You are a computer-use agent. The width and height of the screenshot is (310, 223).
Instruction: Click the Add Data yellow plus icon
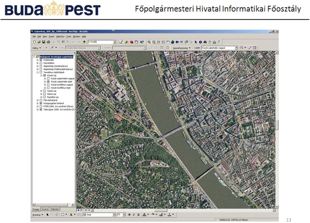click(x=84, y=42)
